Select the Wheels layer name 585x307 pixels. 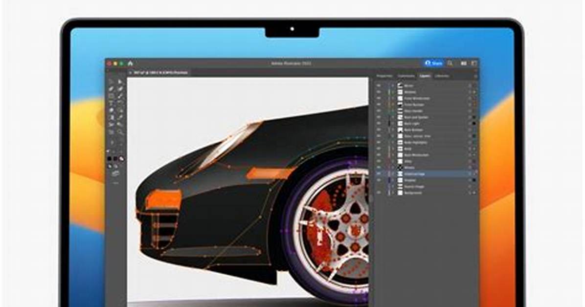409,168
